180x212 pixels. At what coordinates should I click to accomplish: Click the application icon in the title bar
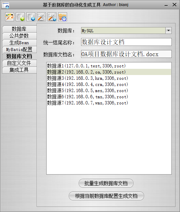pos(6,5)
